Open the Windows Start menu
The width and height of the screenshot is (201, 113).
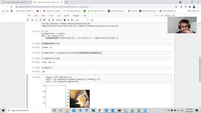3,110
